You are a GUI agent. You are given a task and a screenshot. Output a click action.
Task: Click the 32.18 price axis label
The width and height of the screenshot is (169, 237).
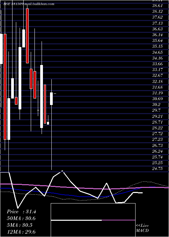click(x=158, y=81)
